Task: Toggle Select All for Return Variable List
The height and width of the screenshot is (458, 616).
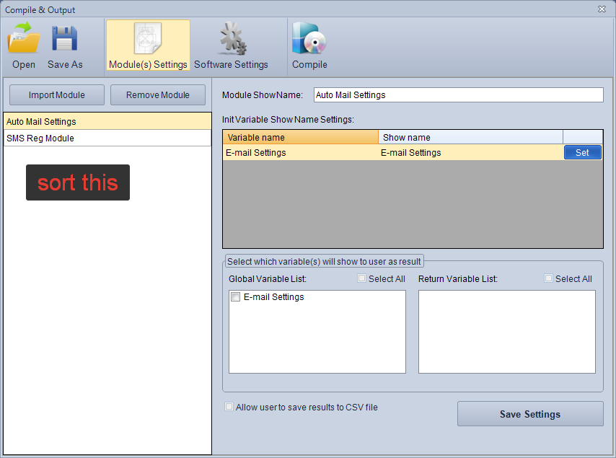Action: pyautogui.click(x=549, y=279)
